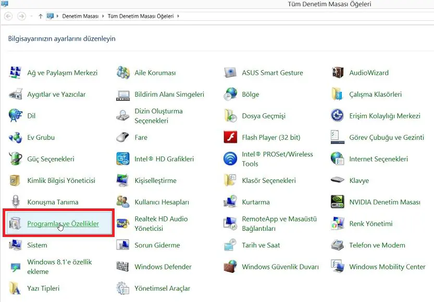
Task: Expand the arrow after Denetim Masası in breadcrumb
Action: [x=103, y=16]
